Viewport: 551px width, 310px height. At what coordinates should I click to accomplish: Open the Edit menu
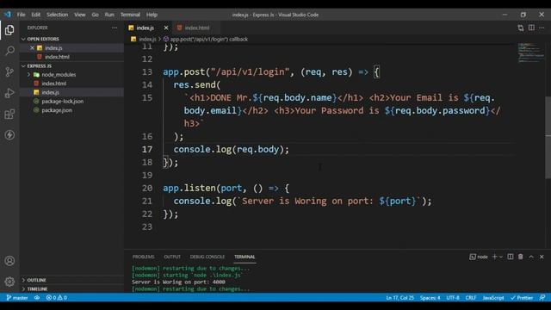pos(36,15)
